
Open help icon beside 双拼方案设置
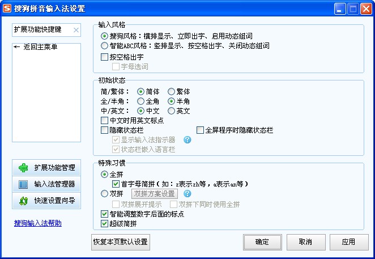point(187,194)
